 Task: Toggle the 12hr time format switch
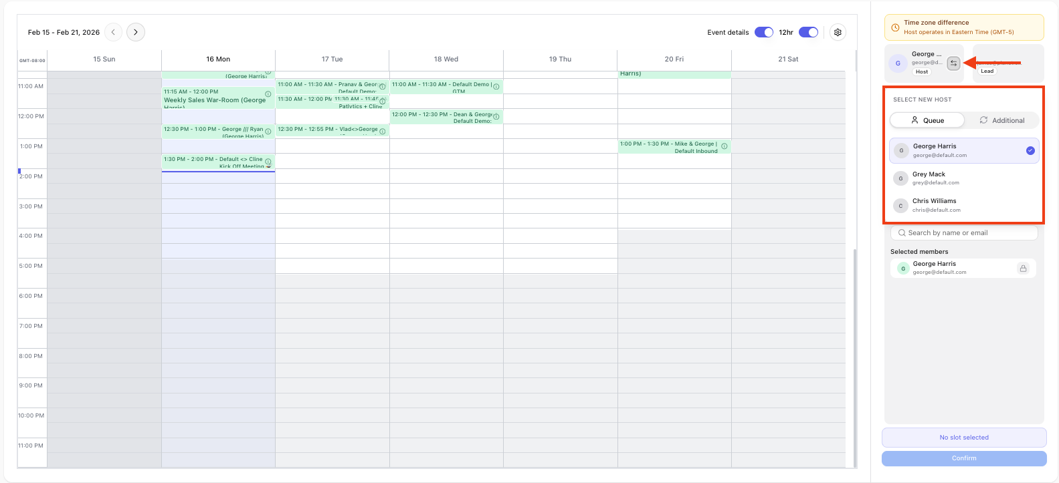coord(808,32)
